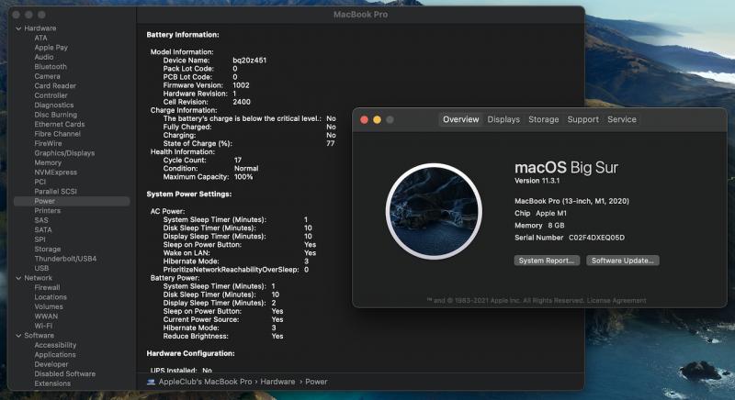The height and width of the screenshot is (400, 735).
Task: Select NVMExpress in the sidebar
Action: [55, 172]
